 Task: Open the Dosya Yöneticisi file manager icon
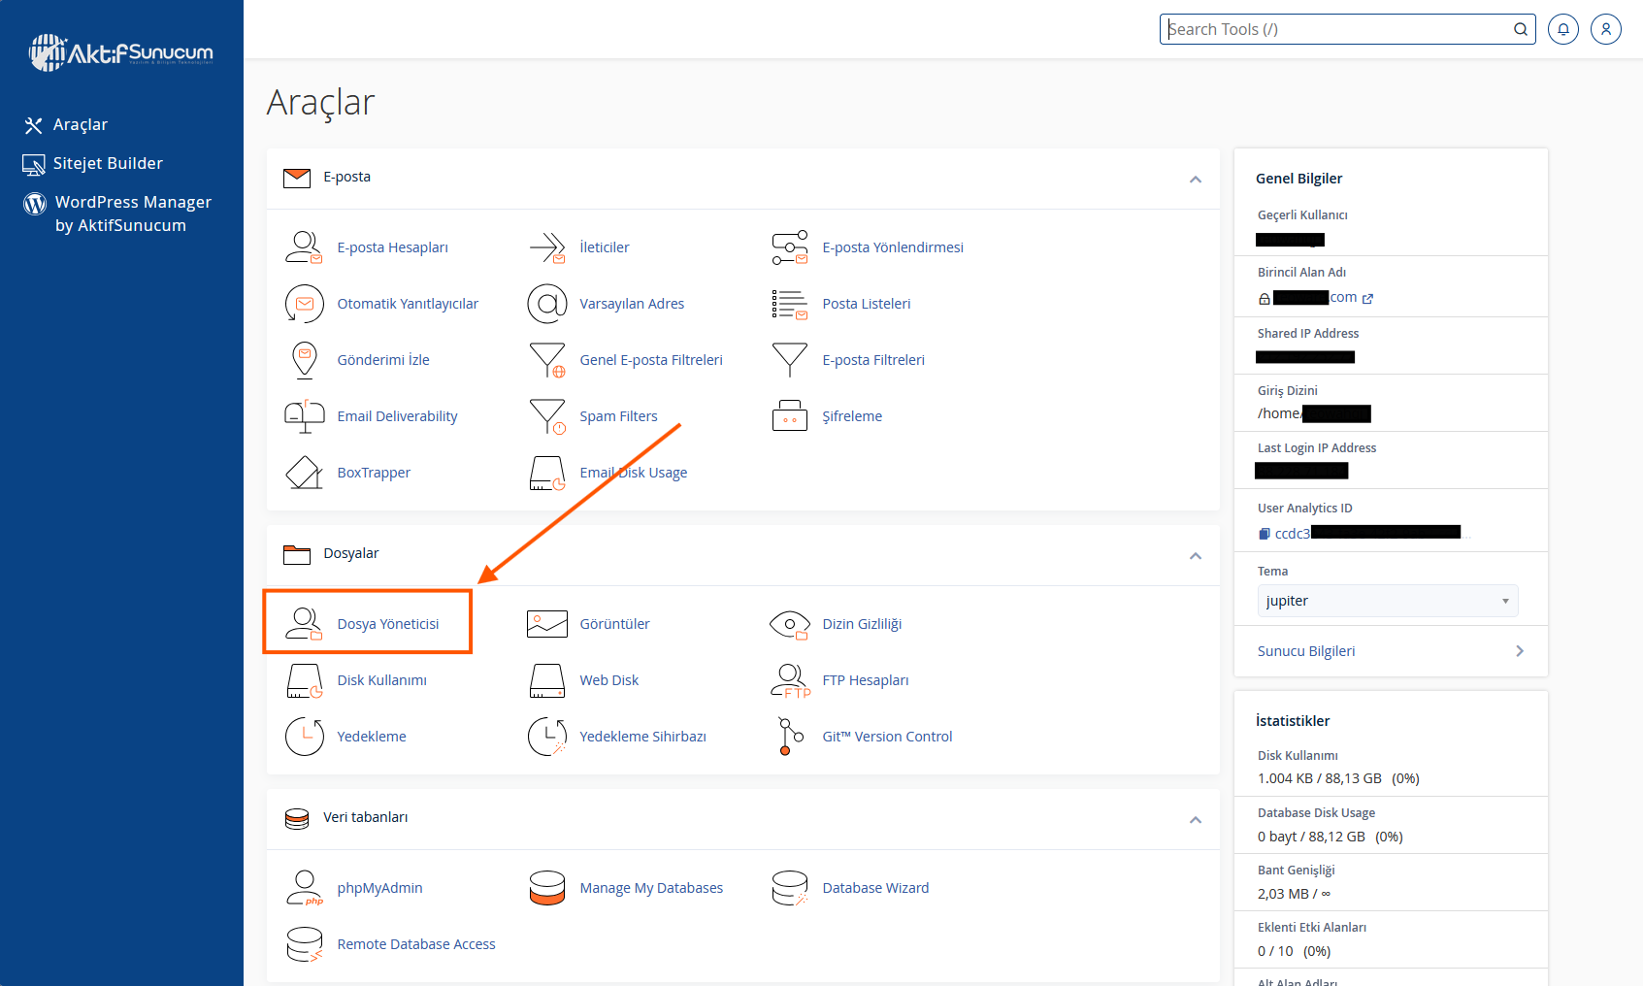click(304, 624)
